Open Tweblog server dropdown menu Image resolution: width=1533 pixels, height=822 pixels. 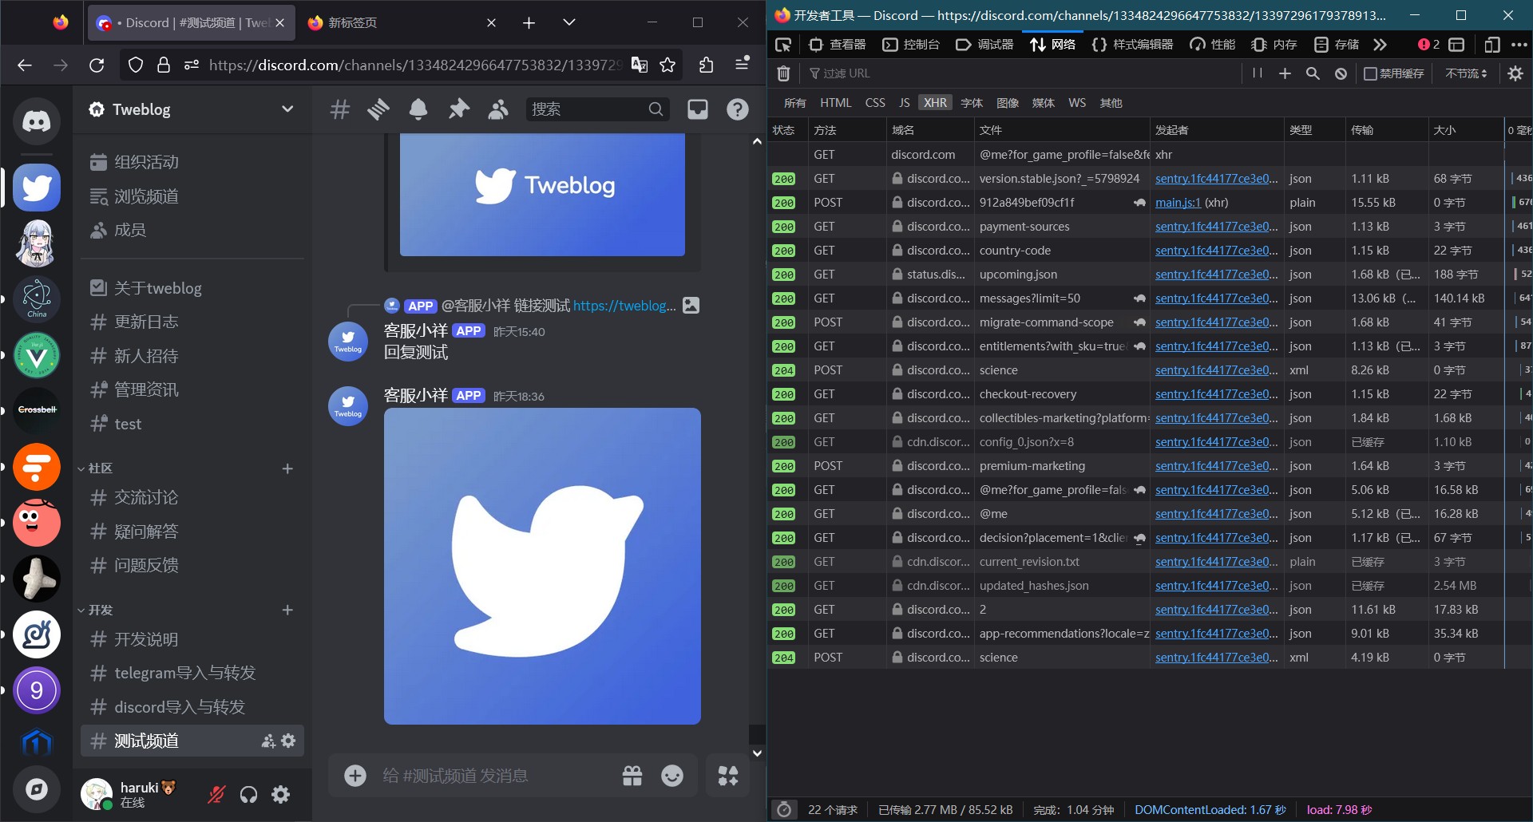point(287,109)
